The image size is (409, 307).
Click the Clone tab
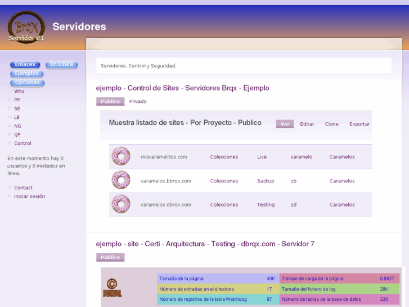pyautogui.click(x=331, y=124)
